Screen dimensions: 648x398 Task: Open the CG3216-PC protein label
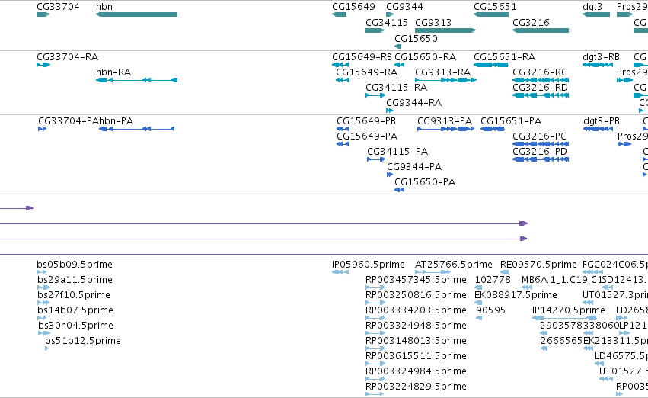(539, 136)
